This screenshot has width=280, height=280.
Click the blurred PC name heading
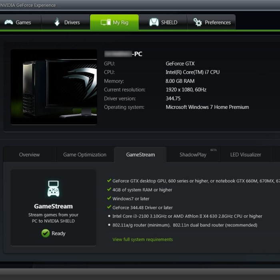point(123,54)
